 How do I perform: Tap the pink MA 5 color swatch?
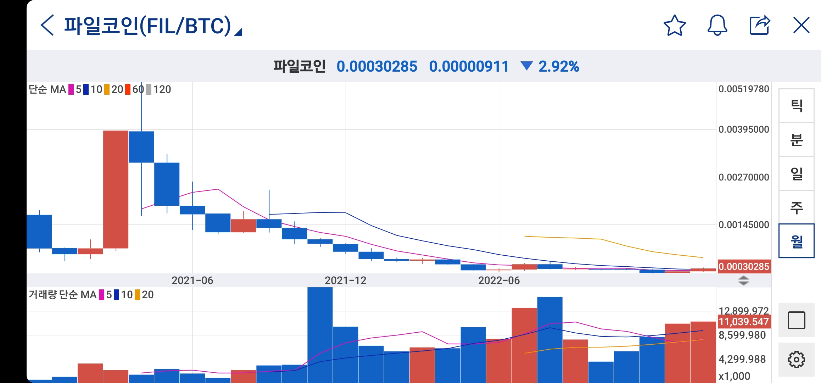[71, 89]
